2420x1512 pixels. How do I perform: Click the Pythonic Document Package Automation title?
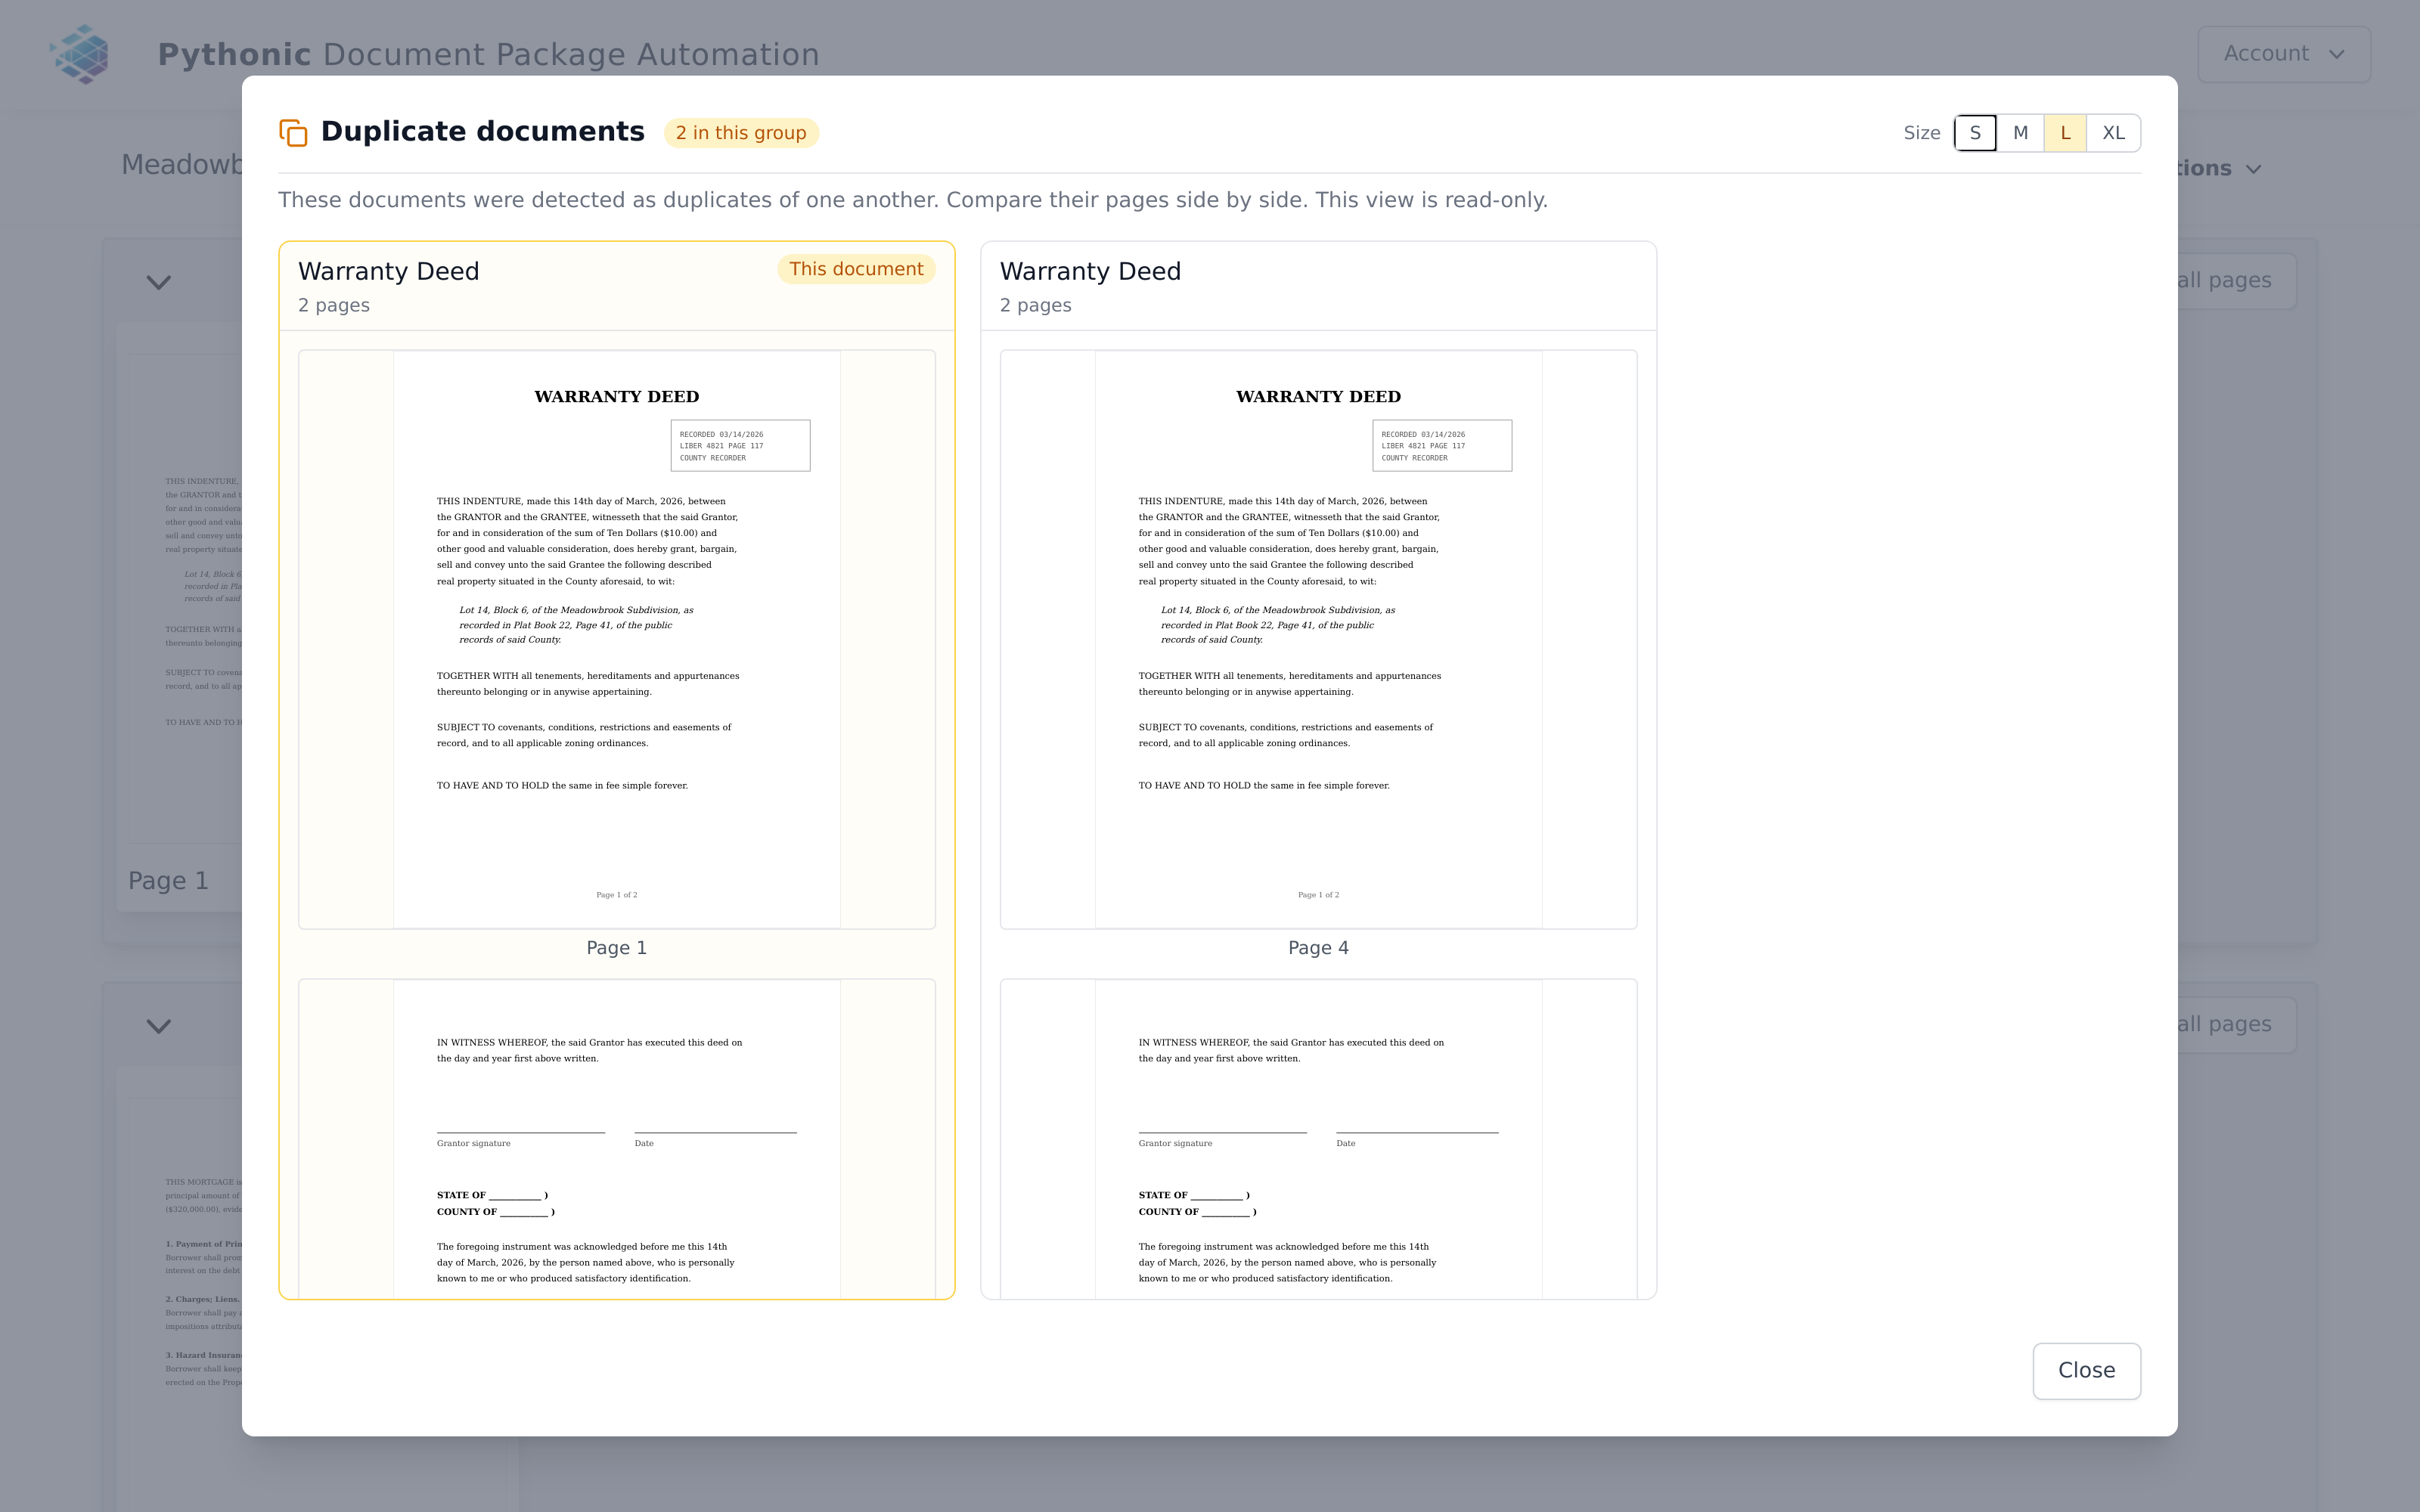point(489,54)
